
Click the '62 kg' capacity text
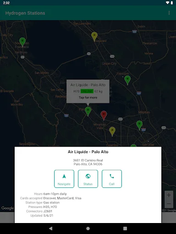pyautogui.click(x=99, y=91)
